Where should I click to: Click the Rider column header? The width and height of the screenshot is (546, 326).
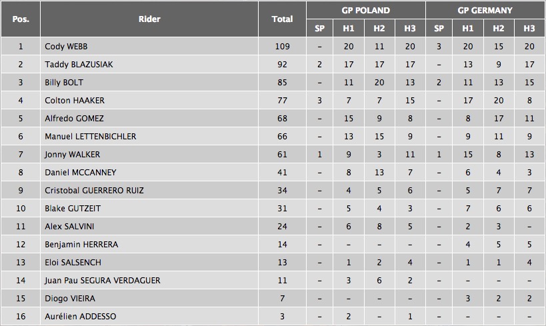pyautogui.click(x=149, y=19)
